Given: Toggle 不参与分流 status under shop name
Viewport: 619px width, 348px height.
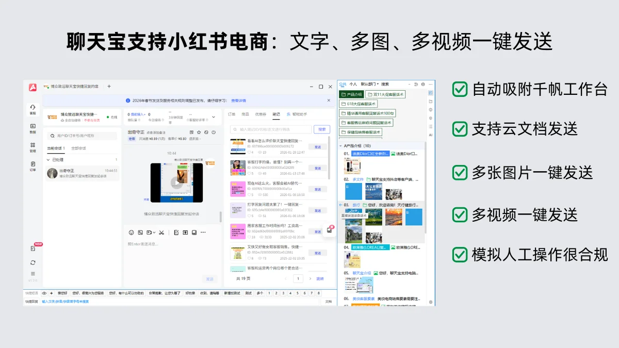Looking at the screenshot, I should coord(92,120).
